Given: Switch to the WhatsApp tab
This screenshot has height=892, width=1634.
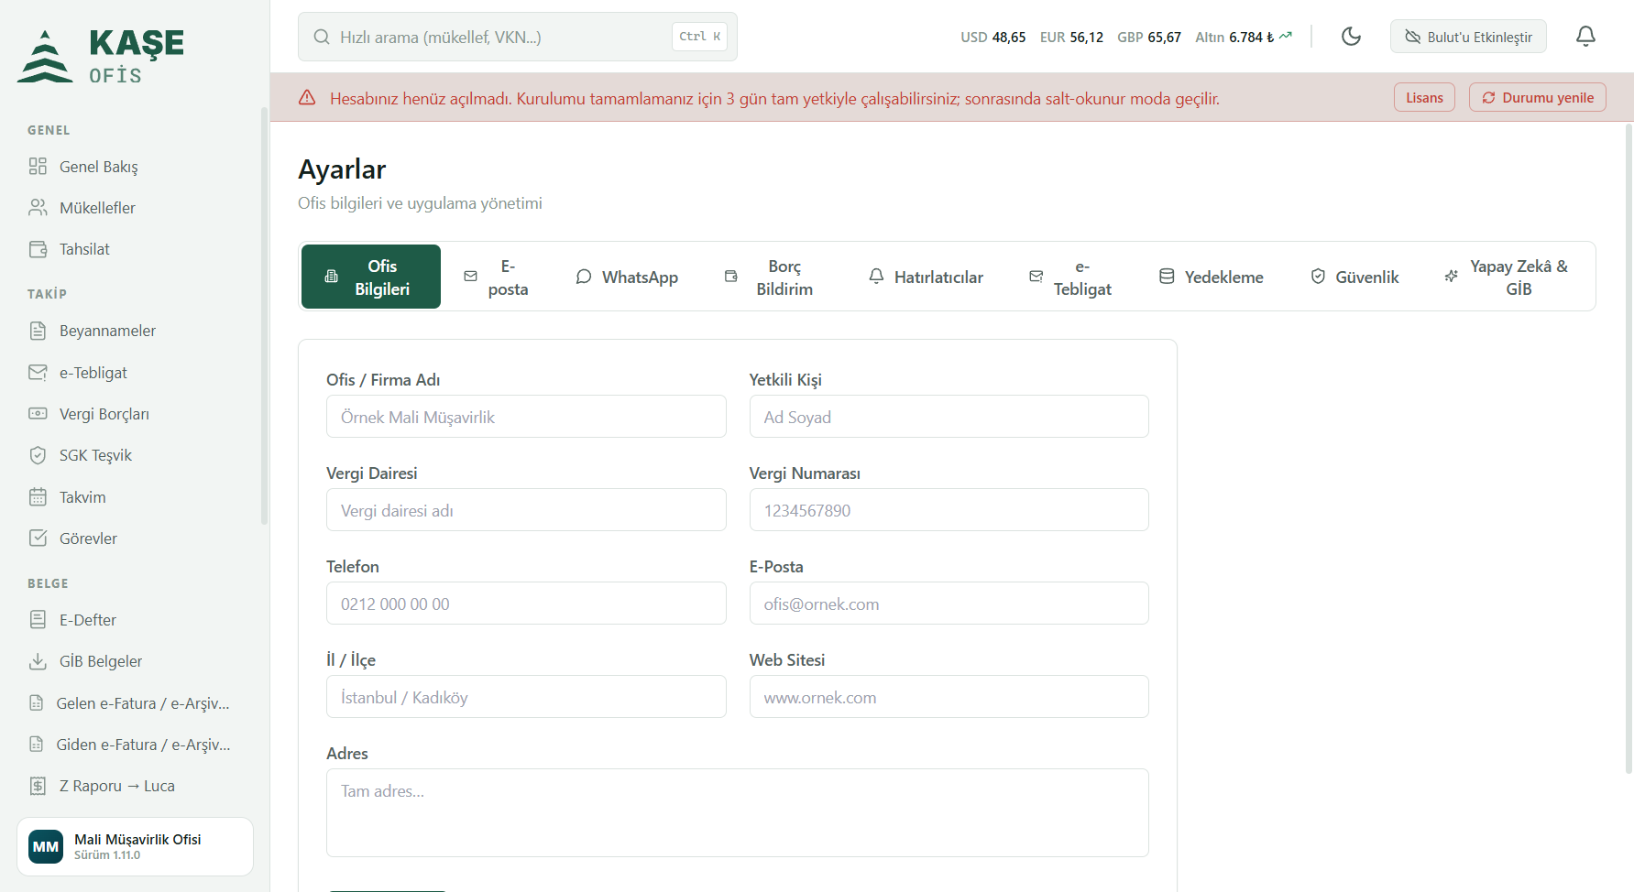Looking at the screenshot, I should pos(627,277).
